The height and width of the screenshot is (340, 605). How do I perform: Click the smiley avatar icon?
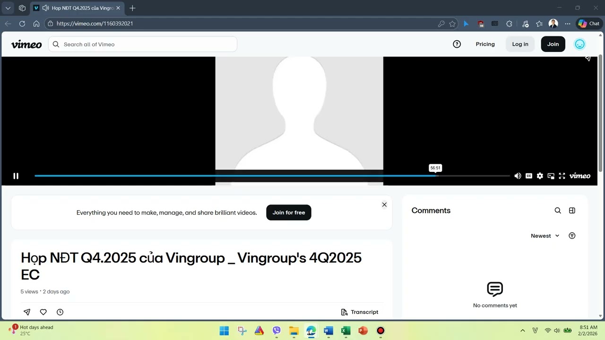click(x=579, y=44)
